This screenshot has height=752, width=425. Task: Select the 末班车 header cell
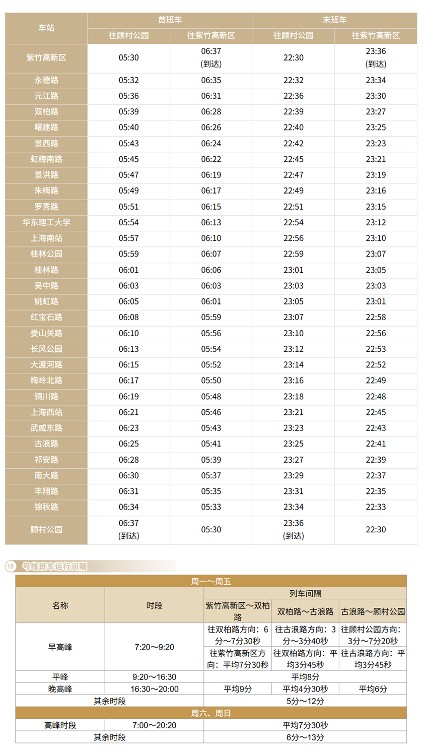pyautogui.click(x=334, y=20)
